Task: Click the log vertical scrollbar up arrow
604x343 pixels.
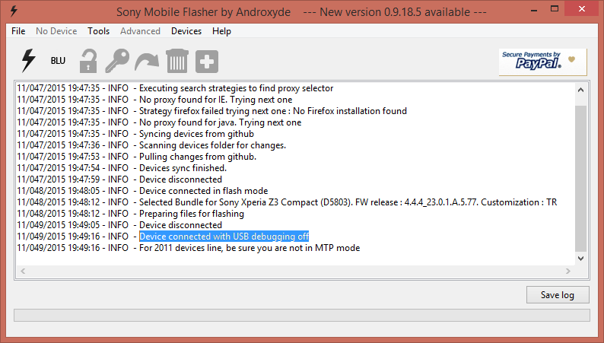Action: coord(580,90)
